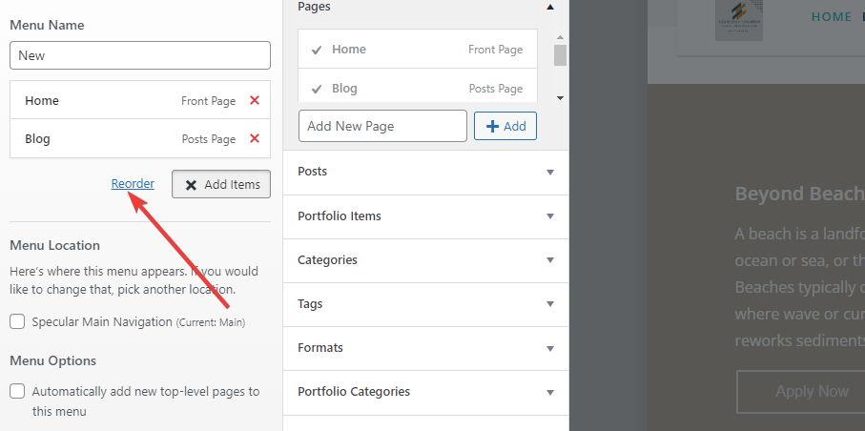
Task: Click the Reorder link
Action: pos(133,184)
